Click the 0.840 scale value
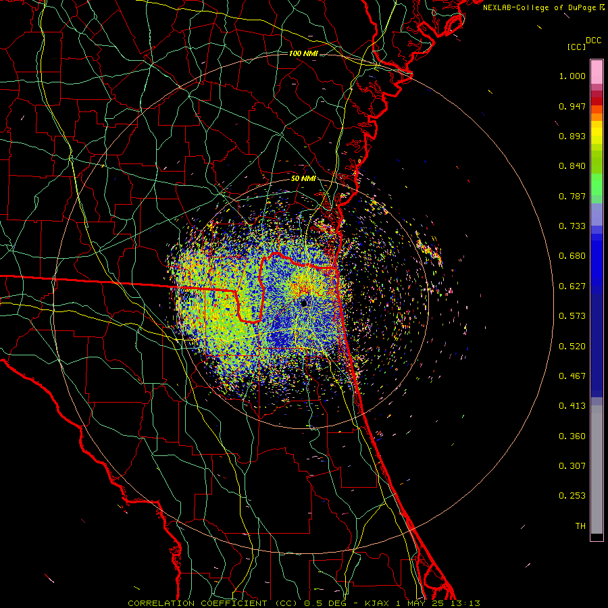 tap(572, 166)
